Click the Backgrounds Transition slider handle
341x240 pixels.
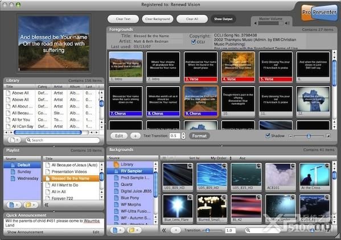point(208,230)
